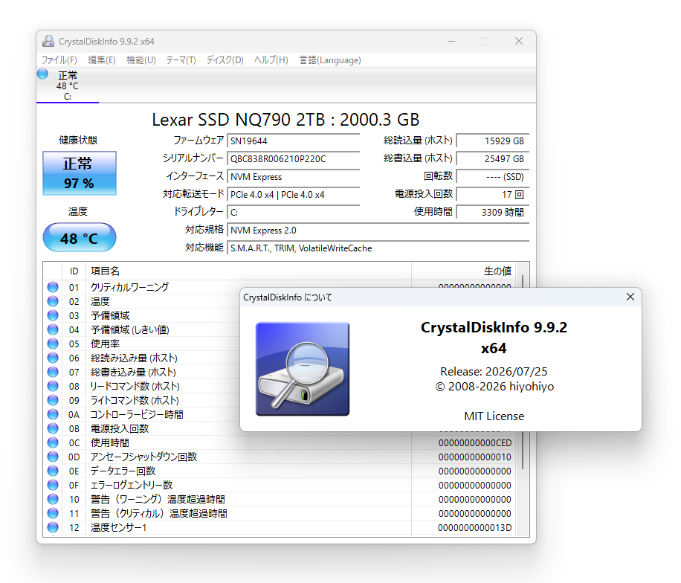Click the power-on hours value 3309 時間
This screenshot has width=681, height=583.
[x=492, y=213]
